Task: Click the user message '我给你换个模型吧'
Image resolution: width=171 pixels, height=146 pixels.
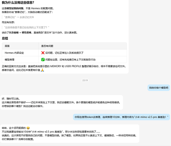Action: 159,88
